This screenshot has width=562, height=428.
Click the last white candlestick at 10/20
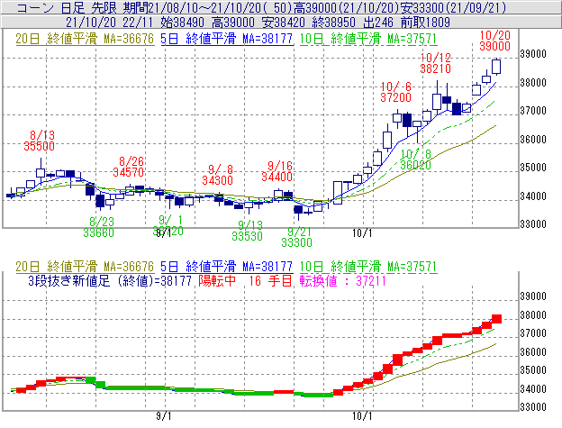(x=496, y=67)
